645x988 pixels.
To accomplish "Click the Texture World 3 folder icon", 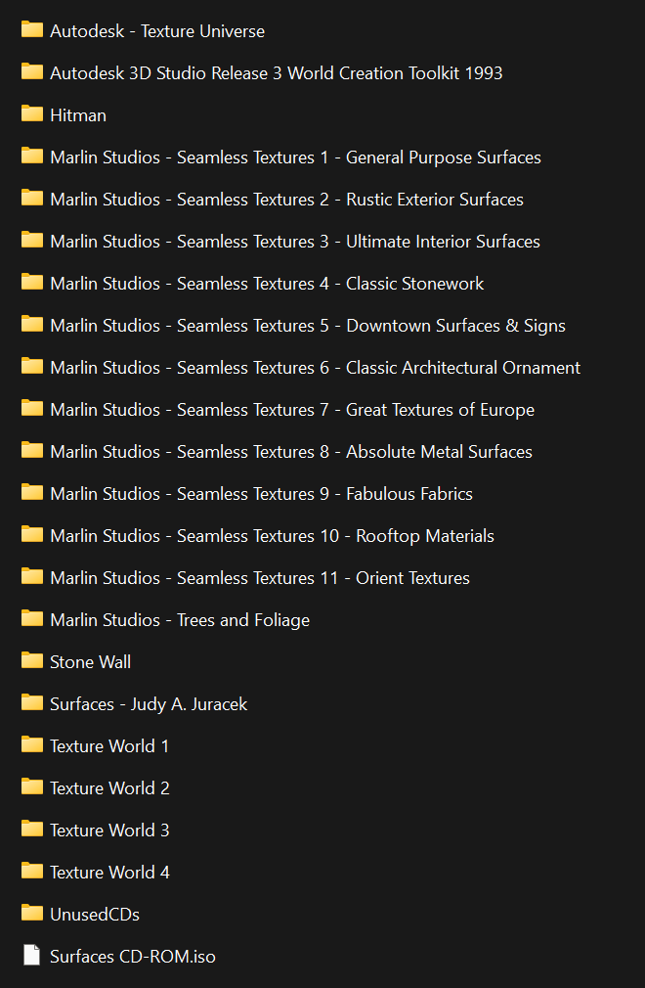I will pos(32,829).
